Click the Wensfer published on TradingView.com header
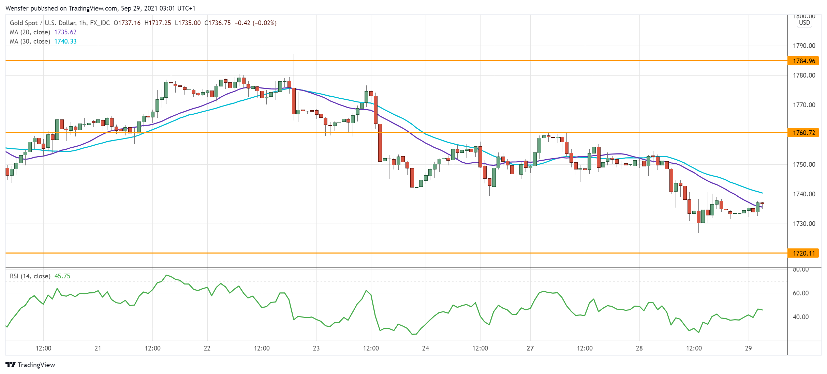This screenshot has width=827, height=374. coord(100,8)
